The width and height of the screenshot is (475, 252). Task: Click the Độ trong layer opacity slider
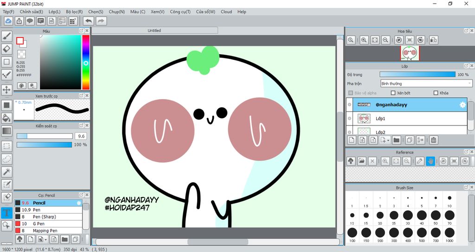pos(417,75)
